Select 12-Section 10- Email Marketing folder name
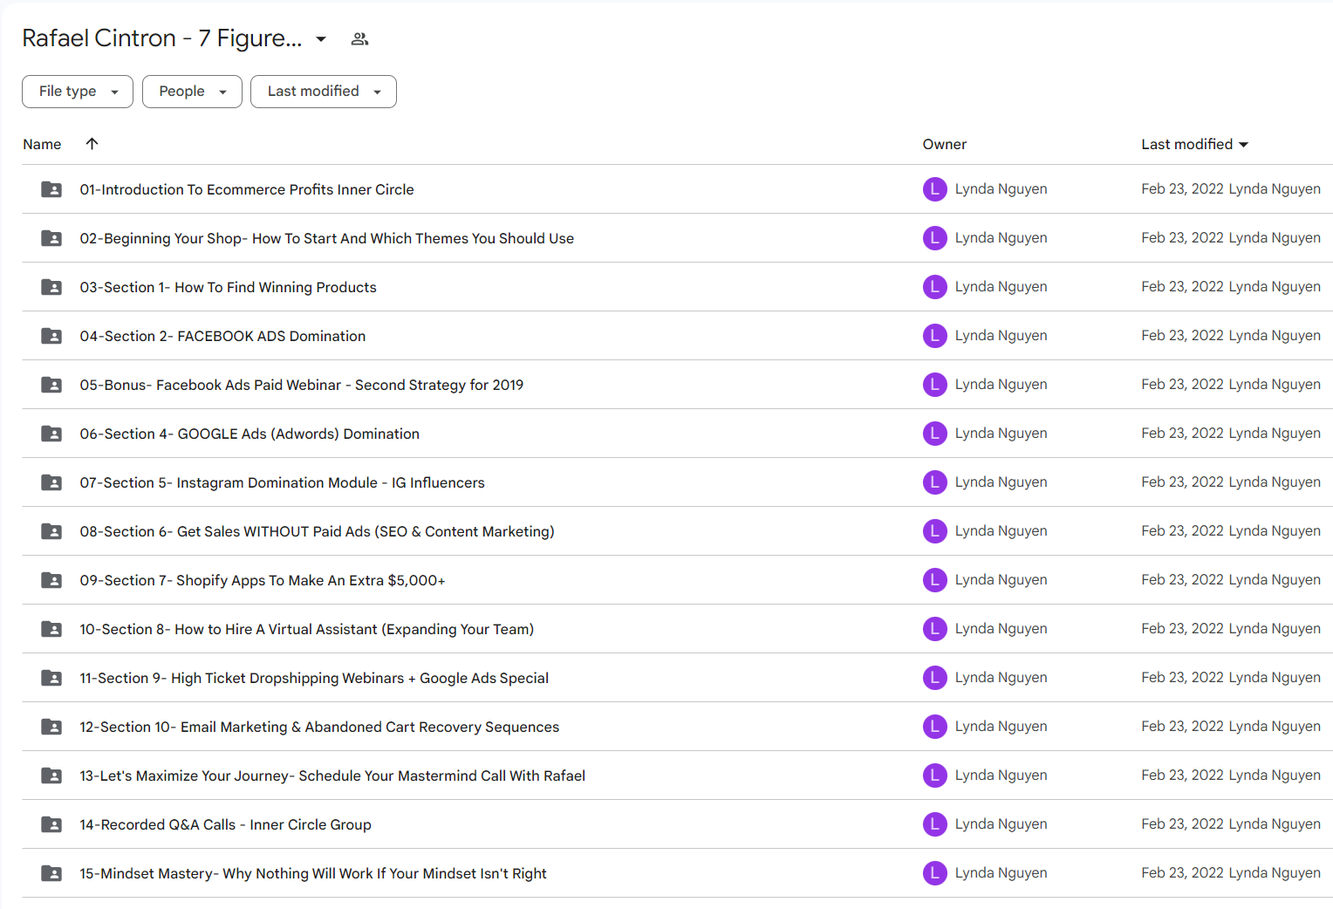This screenshot has width=1333, height=909. click(319, 727)
